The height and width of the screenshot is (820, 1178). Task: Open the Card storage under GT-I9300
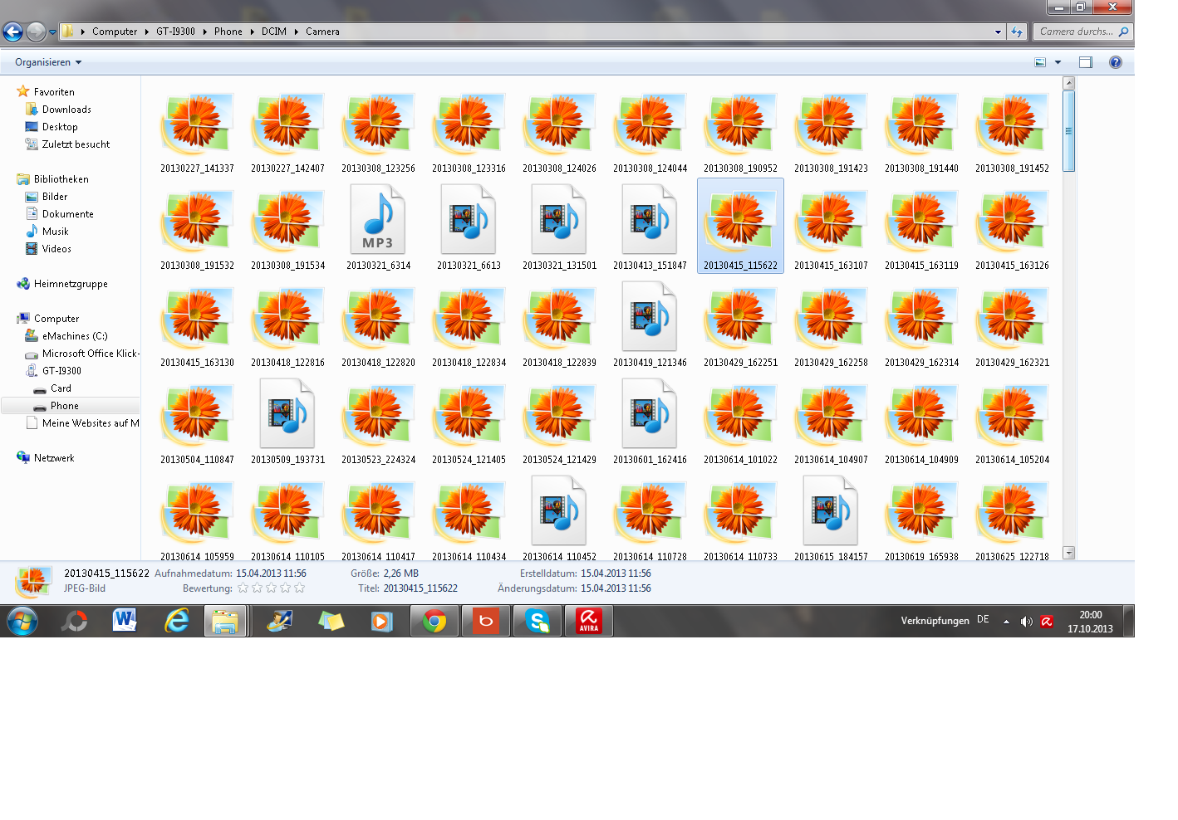click(x=61, y=388)
